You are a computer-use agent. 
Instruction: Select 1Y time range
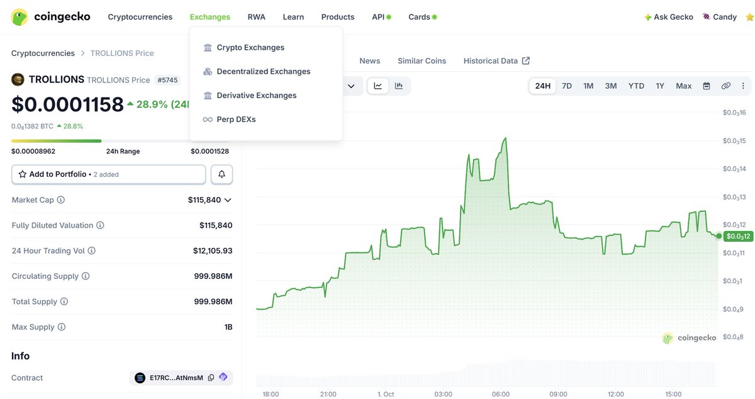tap(660, 86)
